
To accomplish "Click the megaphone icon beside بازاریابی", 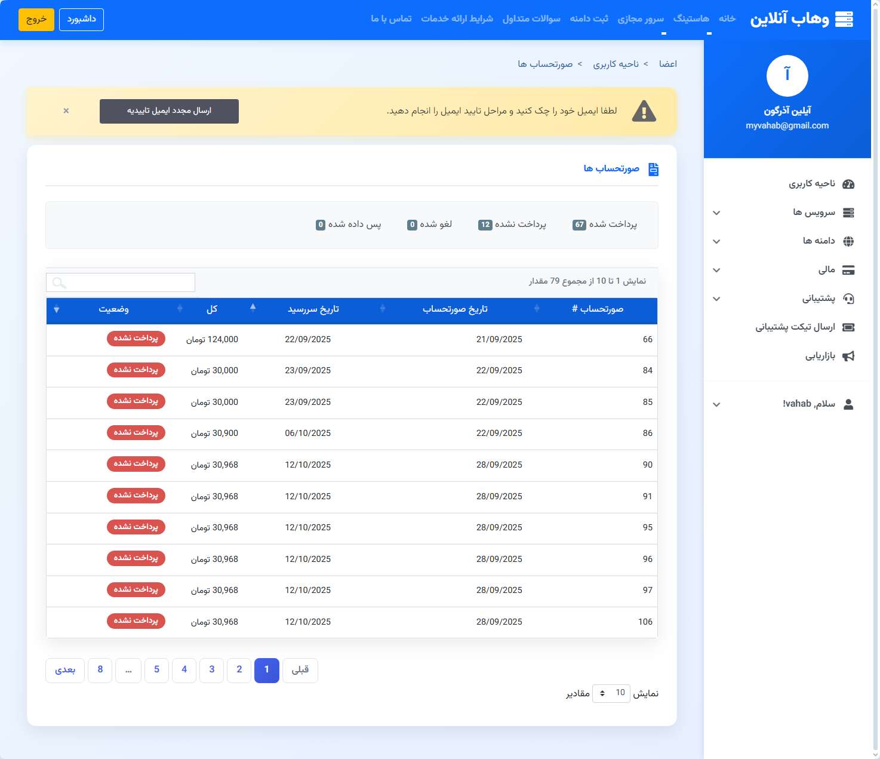I will coord(848,356).
